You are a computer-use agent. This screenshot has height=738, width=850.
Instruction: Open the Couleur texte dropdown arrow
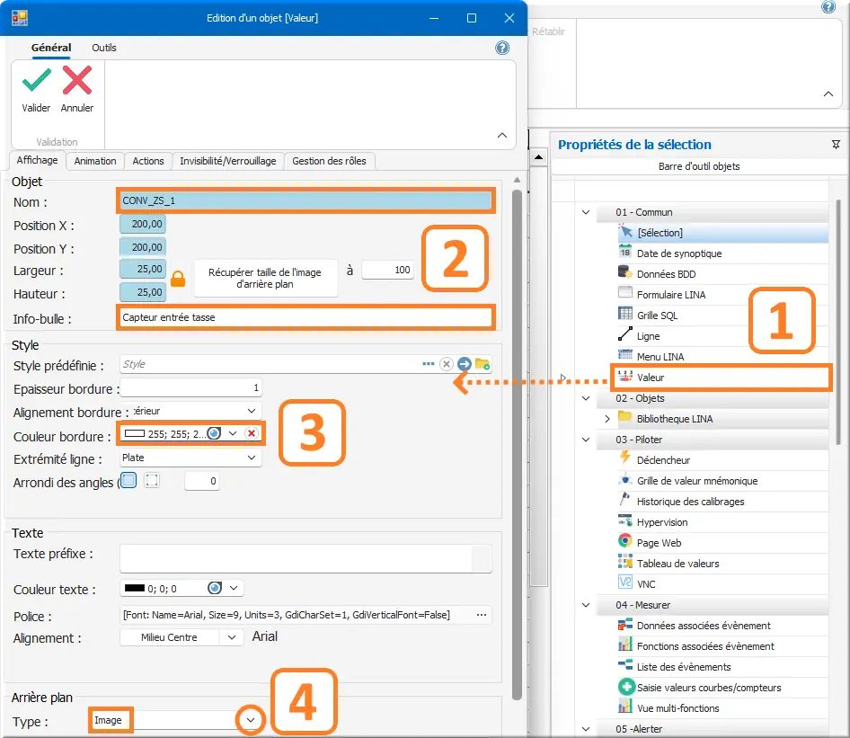point(234,589)
